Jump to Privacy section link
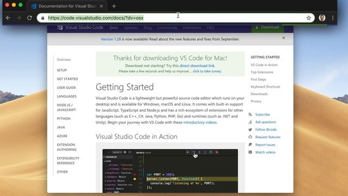This screenshot has width=348, height=196. tap(256, 101)
